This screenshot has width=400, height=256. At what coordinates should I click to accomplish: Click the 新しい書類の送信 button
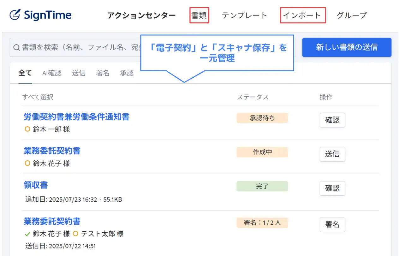[346, 47]
